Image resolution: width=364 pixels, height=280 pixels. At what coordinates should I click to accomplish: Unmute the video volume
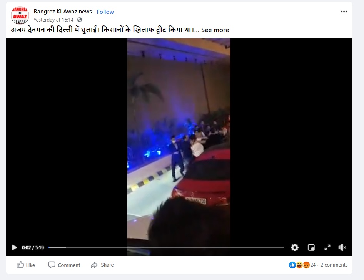[x=342, y=248]
